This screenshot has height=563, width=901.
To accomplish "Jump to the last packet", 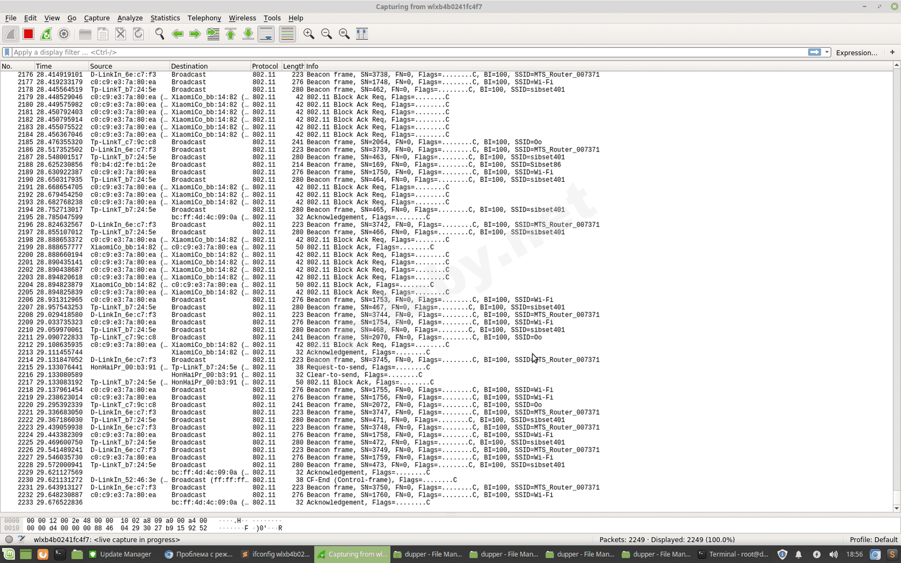I will click(x=248, y=34).
